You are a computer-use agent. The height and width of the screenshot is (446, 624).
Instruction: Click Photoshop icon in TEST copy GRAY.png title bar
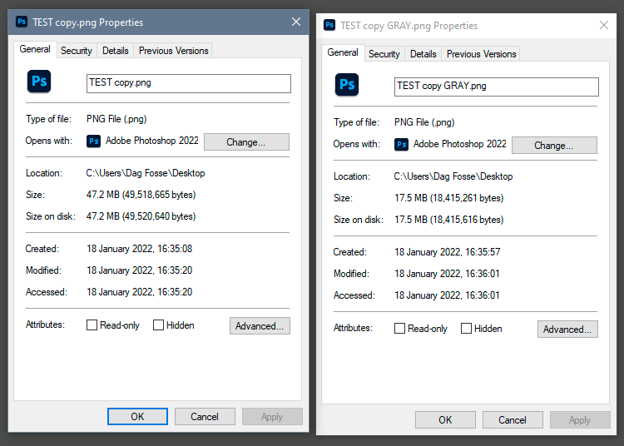[x=329, y=26]
